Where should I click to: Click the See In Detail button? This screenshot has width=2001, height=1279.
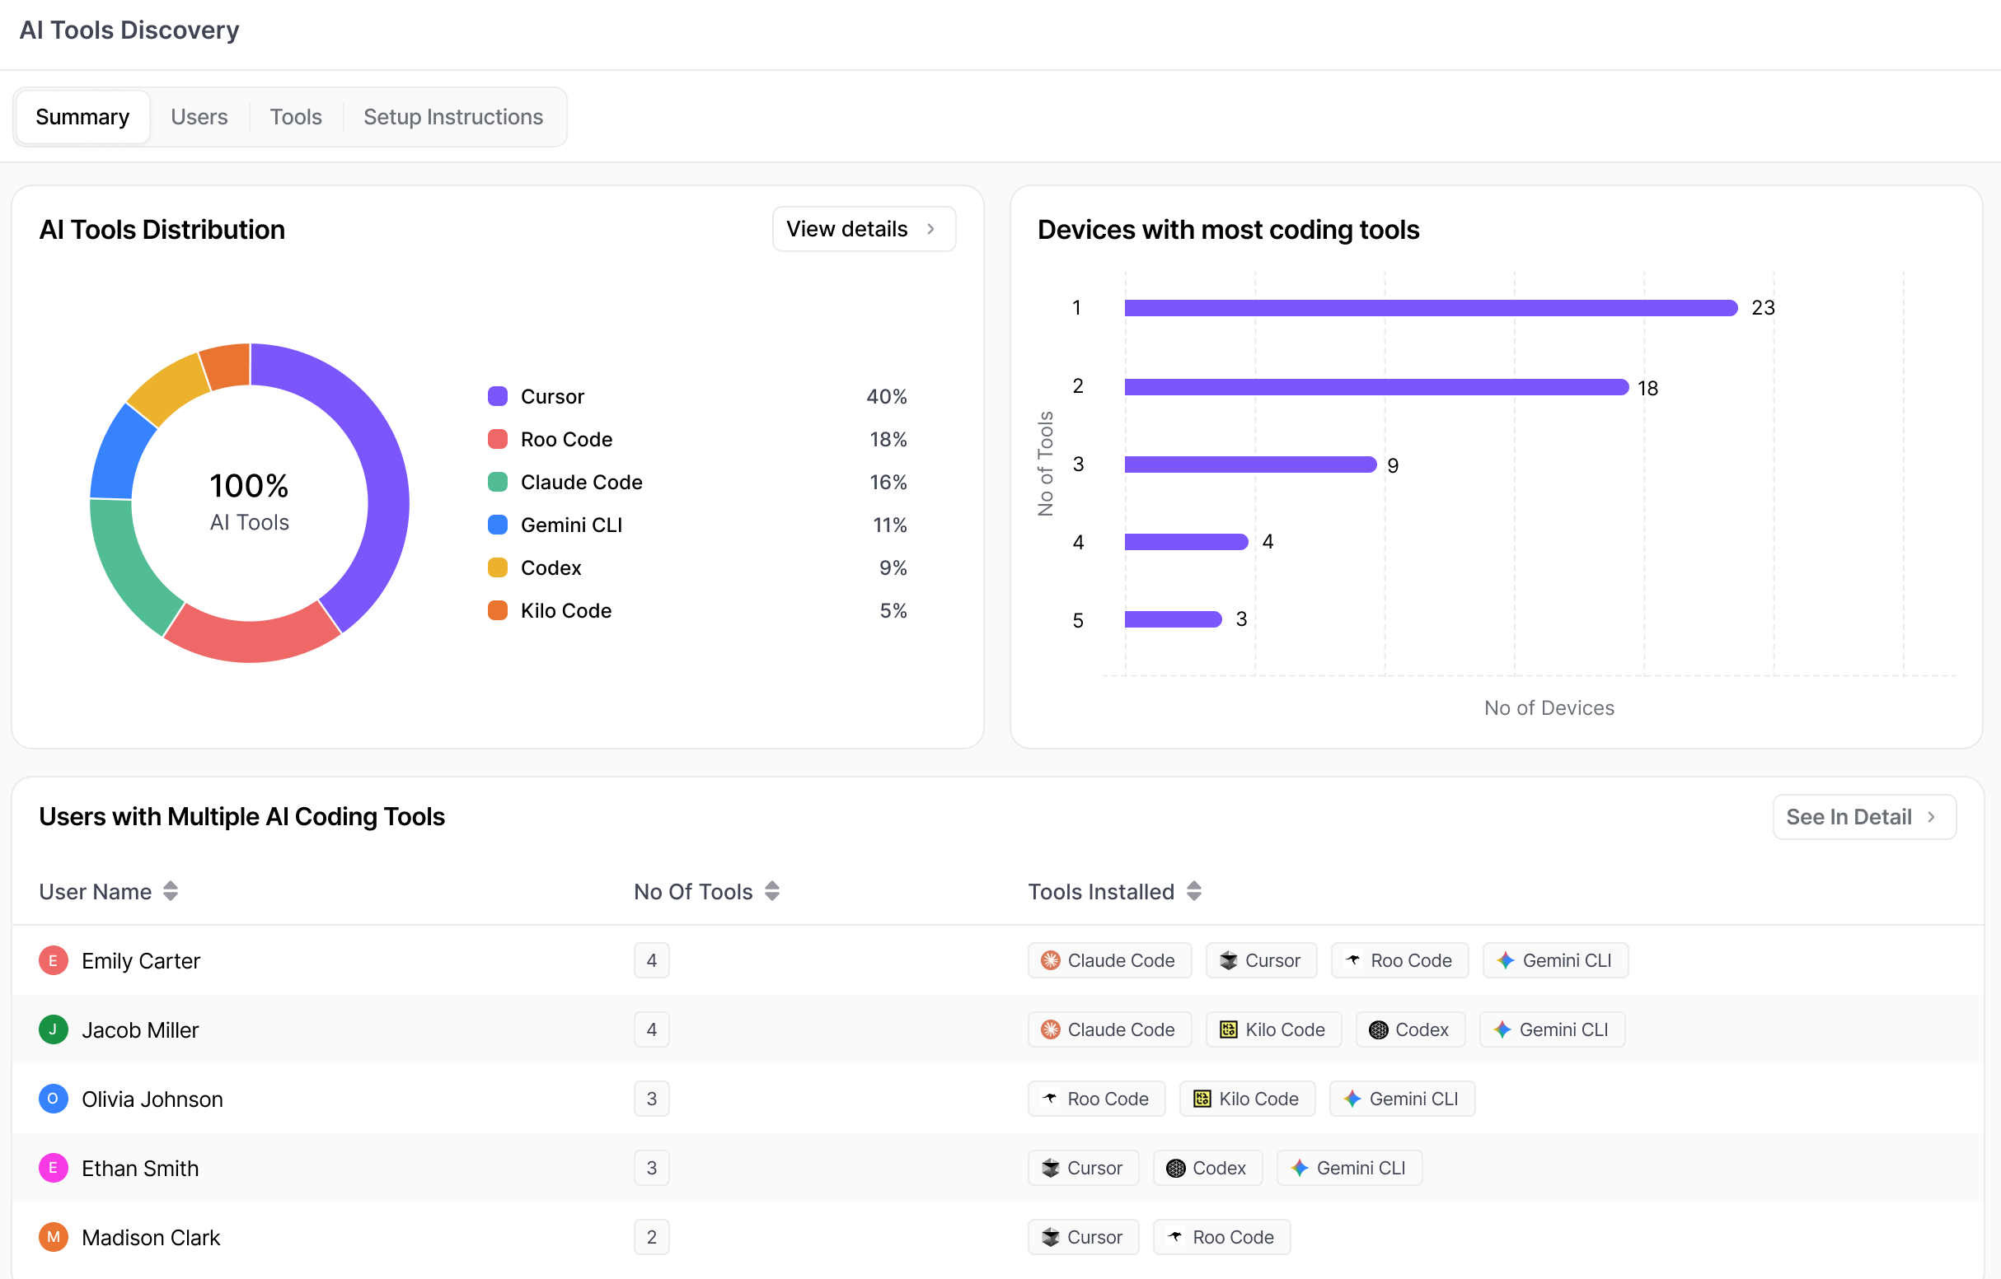tap(1864, 816)
